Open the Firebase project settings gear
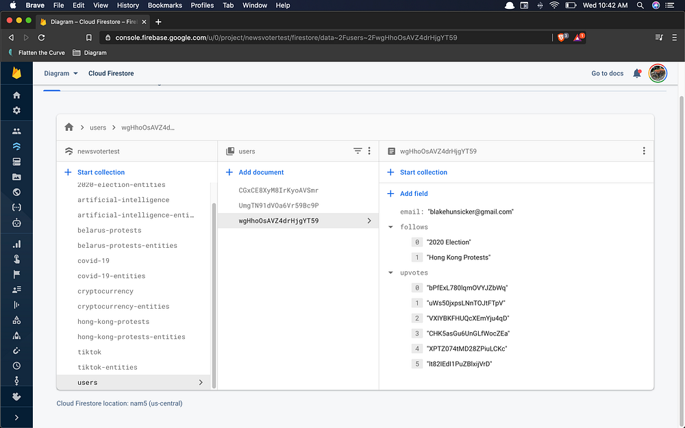The height and width of the screenshot is (428, 685). [x=16, y=110]
